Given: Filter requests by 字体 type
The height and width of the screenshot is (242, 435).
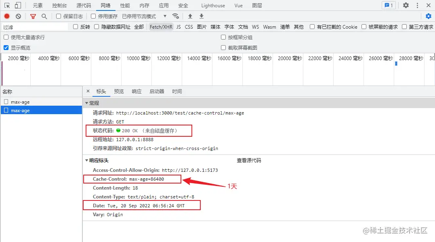Looking at the screenshot, I should coord(229,27).
